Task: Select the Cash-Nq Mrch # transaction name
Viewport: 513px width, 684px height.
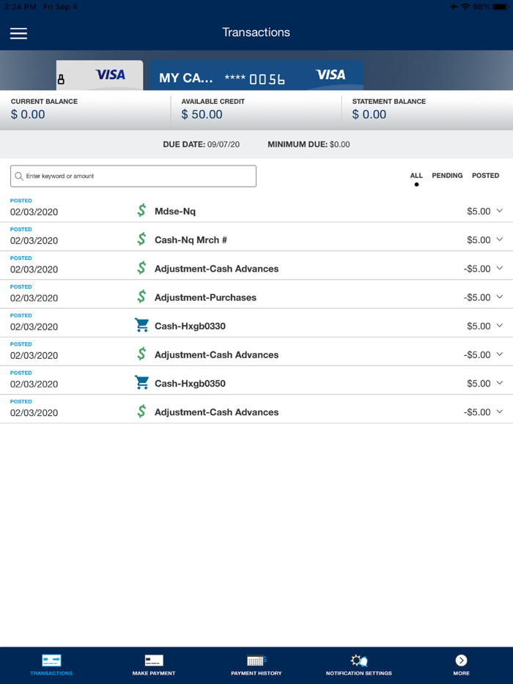Action: pos(191,240)
